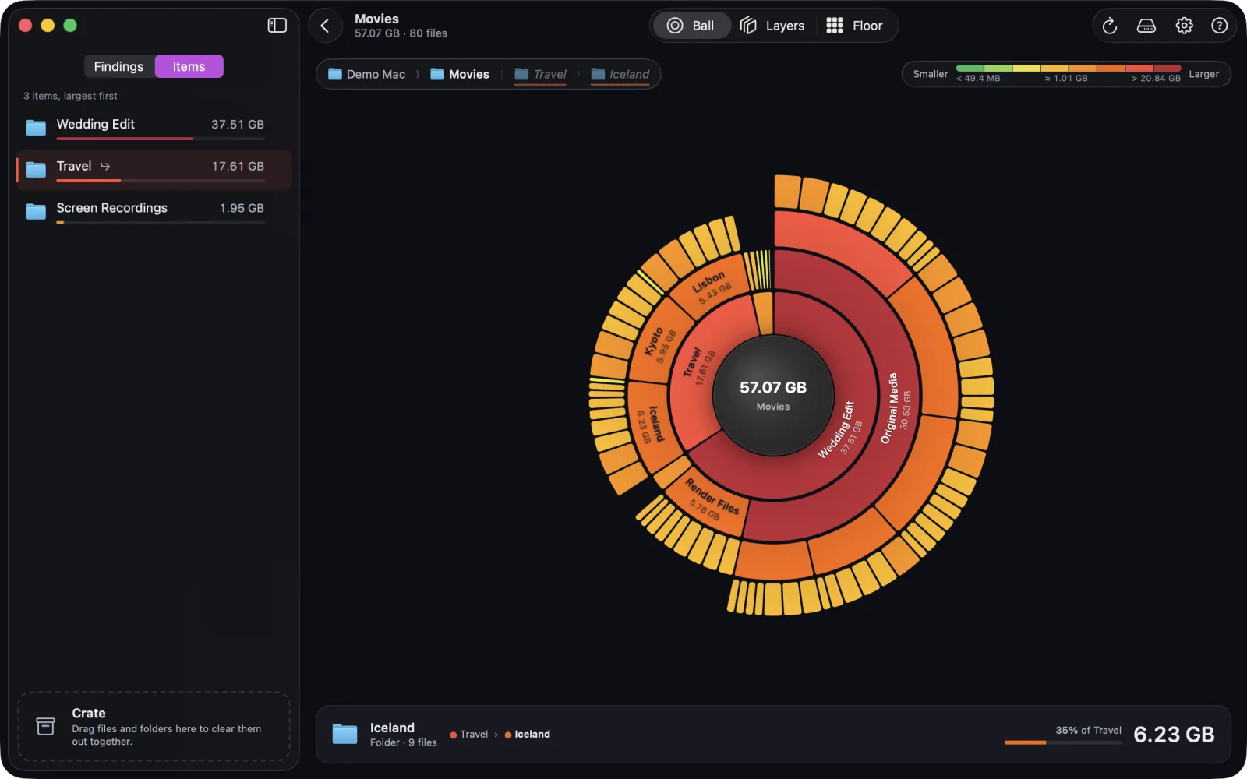Open the disk drive icon
Image resolution: width=1247 pixels, height=779 pixels.
[1146, 26]
